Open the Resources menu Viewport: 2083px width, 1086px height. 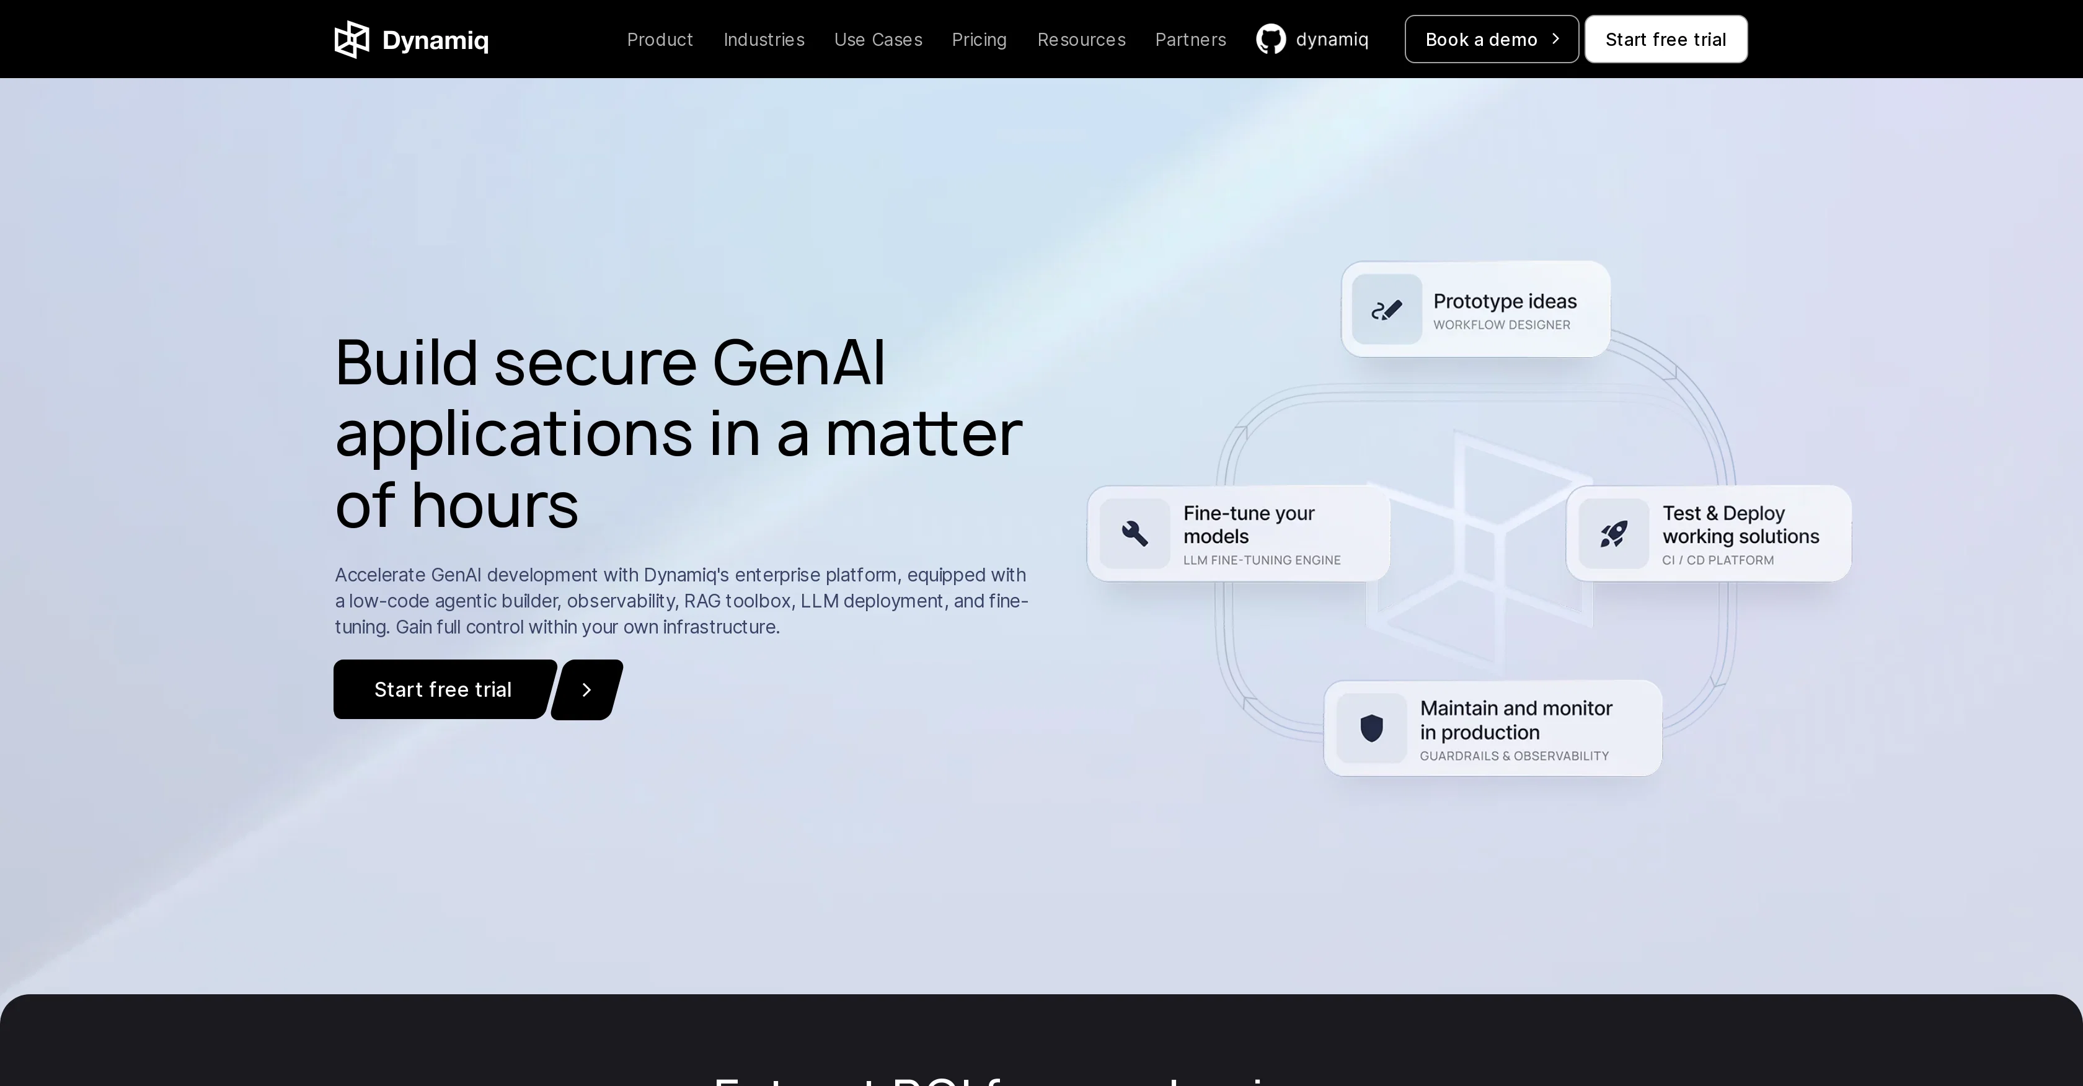click(x=1081, y=40)
